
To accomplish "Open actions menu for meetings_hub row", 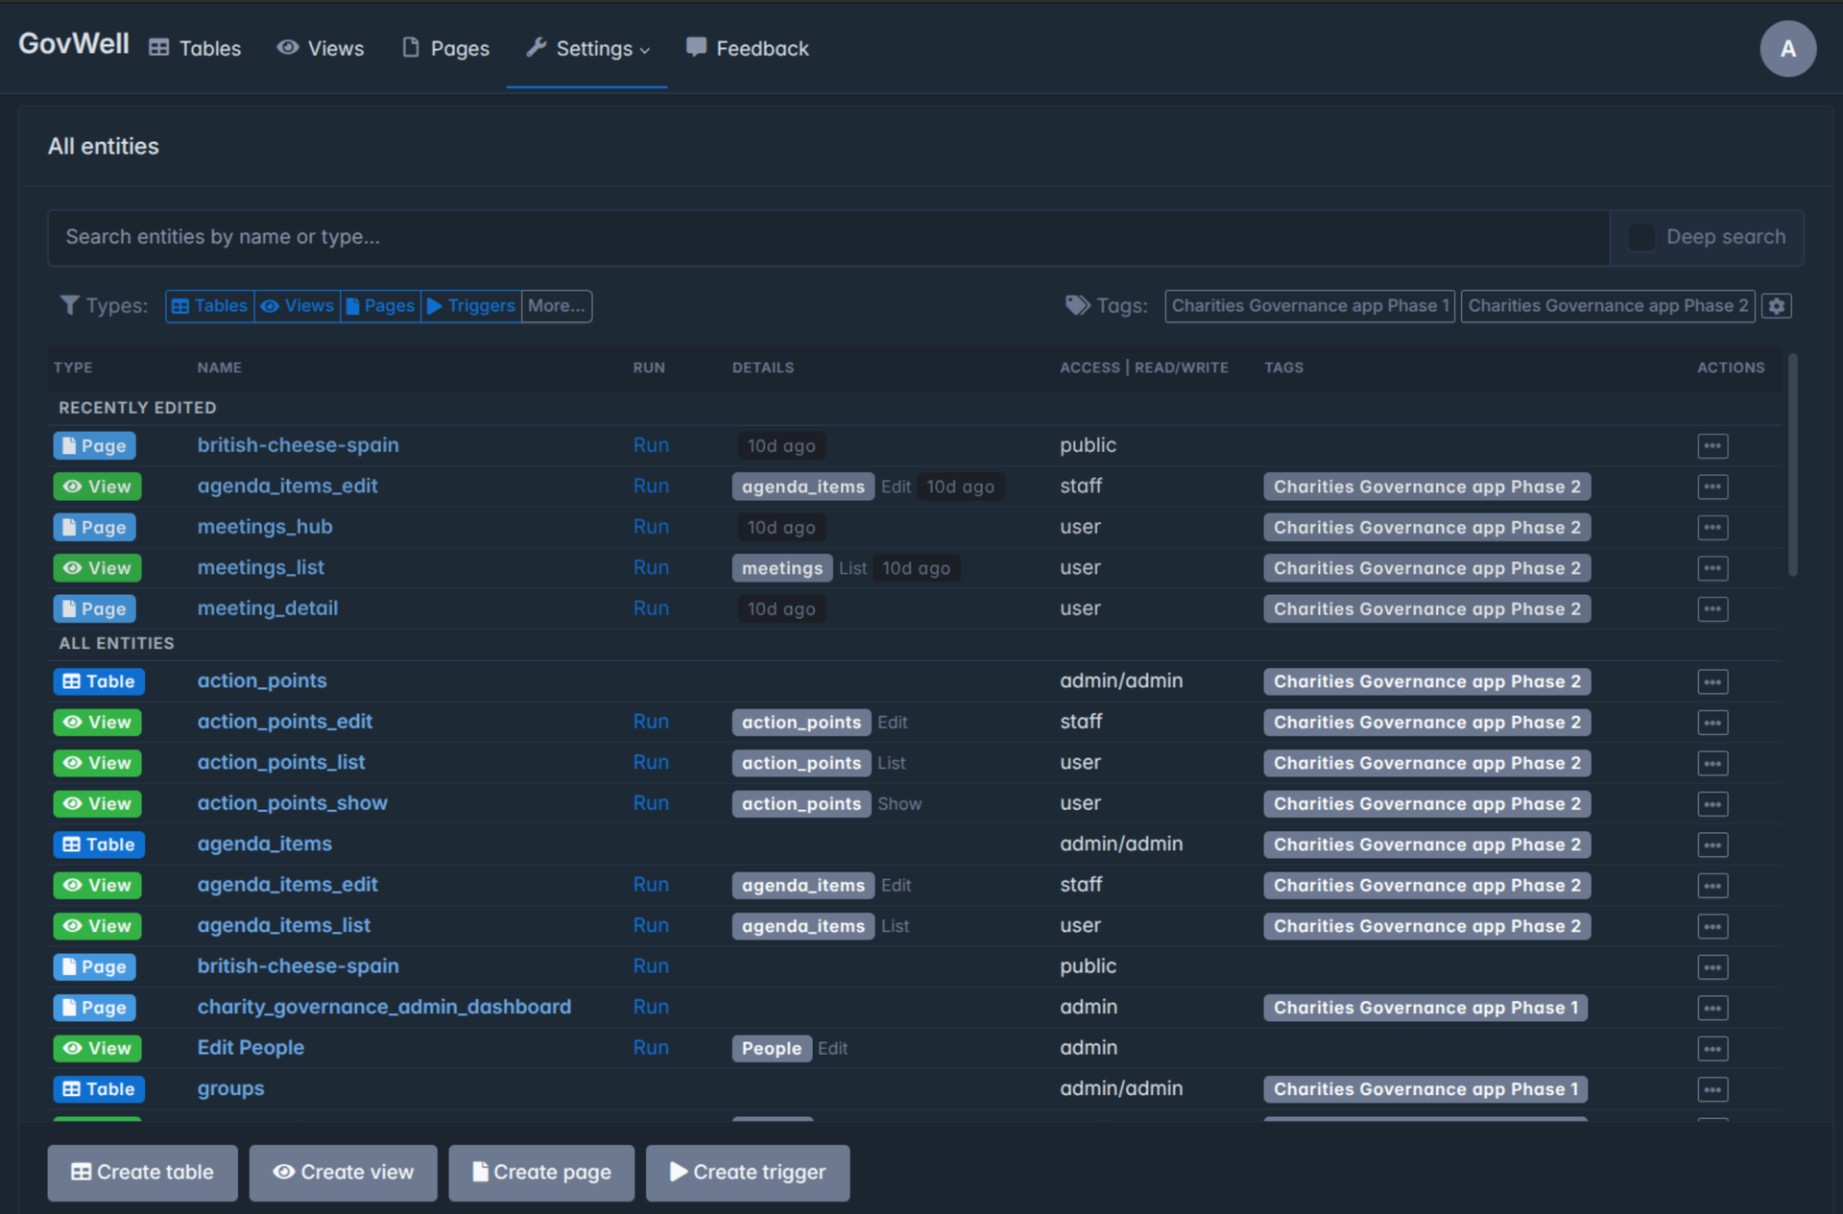I will pyautogui.click(x=1712, y=528).
